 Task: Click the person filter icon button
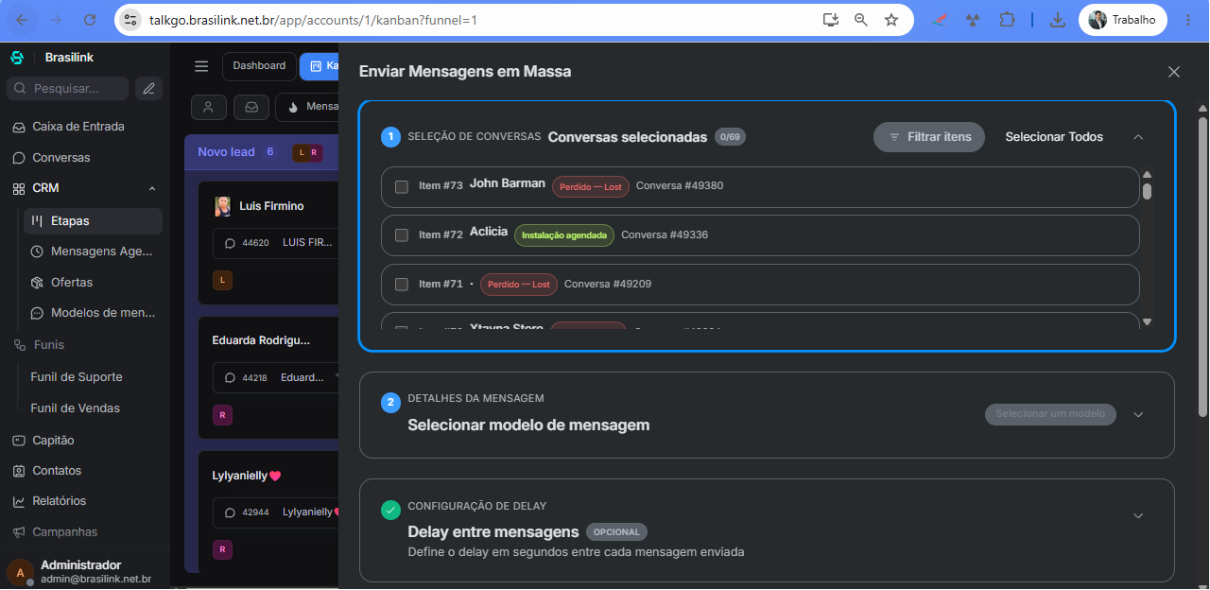209,107
